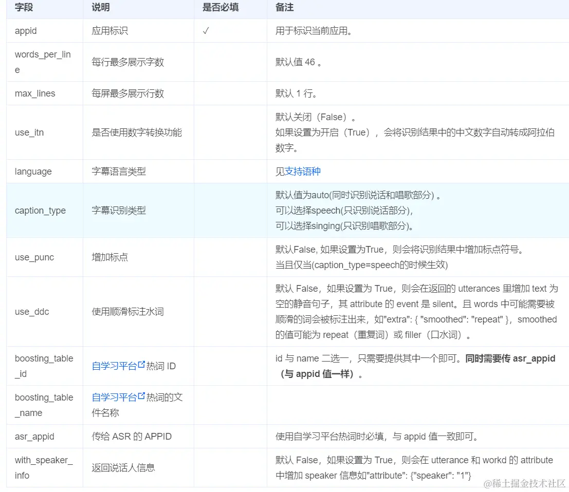Click the 默认值 46 remark
This screenshot has width=569, height=492.
[x=299, y=62]
